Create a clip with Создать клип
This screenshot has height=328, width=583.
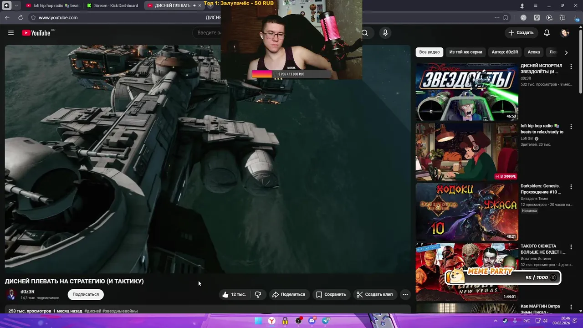pos(374,294)
